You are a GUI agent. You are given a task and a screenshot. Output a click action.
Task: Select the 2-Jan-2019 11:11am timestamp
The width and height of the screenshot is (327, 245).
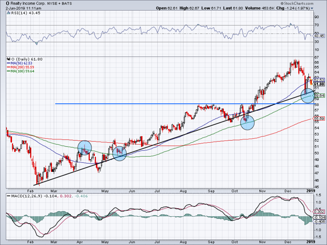point(23,8)
